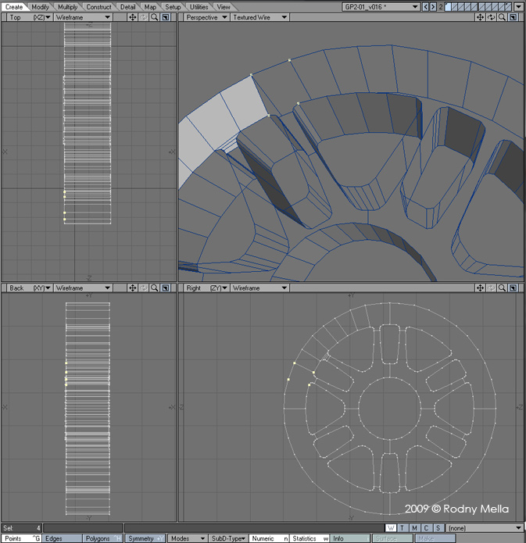Open the Perspective view type dropdown
This screenshot has width=526, height=543.
coord(204,17)
